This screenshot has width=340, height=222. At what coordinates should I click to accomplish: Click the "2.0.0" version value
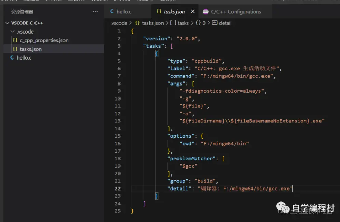pos(187,38)
